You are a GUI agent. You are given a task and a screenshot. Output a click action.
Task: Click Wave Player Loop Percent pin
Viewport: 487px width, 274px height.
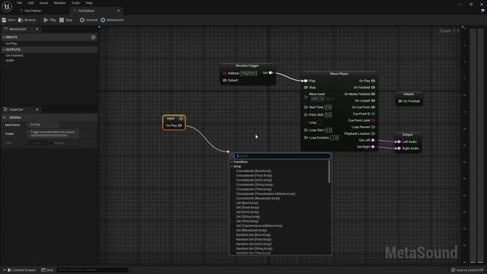[x=373, y=127]
